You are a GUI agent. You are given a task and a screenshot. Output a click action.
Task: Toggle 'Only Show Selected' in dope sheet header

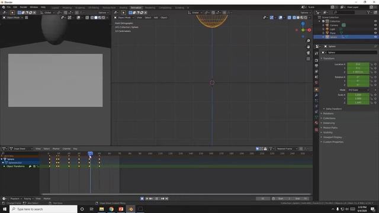tap(258, 149)
